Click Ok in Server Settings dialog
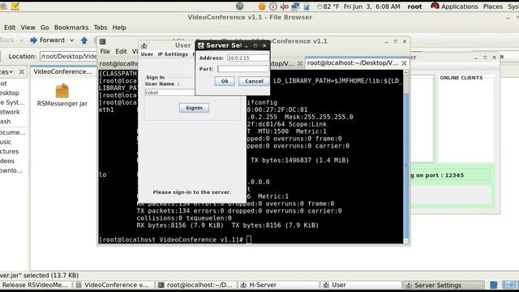This screenshot has width=519, height=292. pyautogui.click(x=225, y=81)
